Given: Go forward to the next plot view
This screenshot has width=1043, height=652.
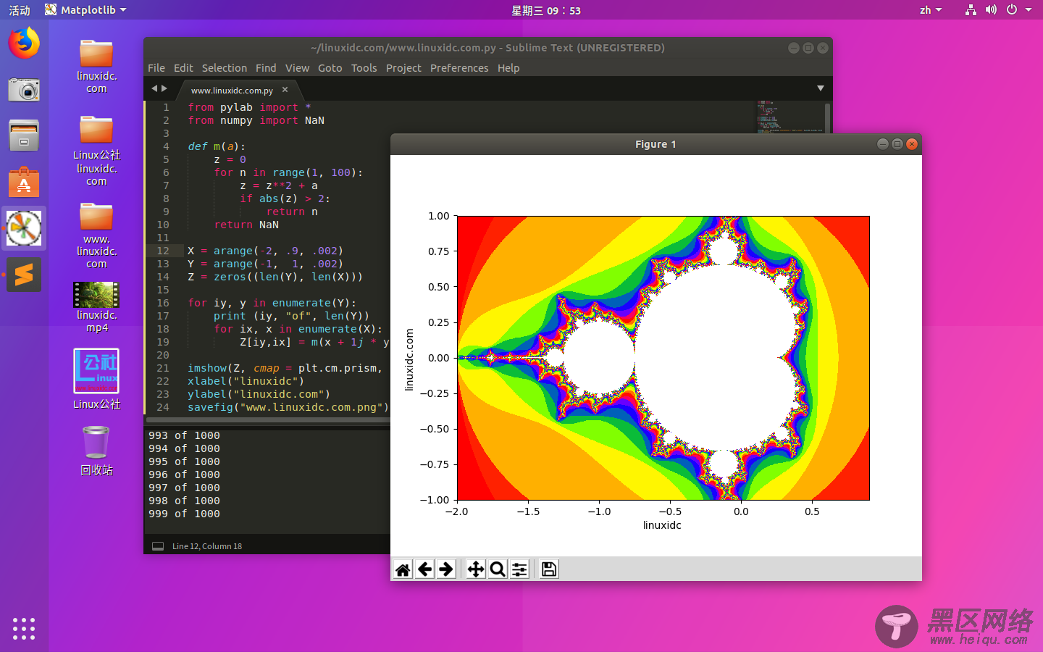Looking at the screenshot, I should 447,569.
